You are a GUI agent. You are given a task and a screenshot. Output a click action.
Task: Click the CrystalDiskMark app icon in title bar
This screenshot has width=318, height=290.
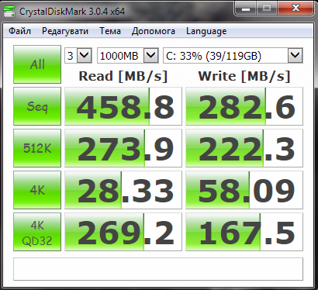click(x=9, y=11)
